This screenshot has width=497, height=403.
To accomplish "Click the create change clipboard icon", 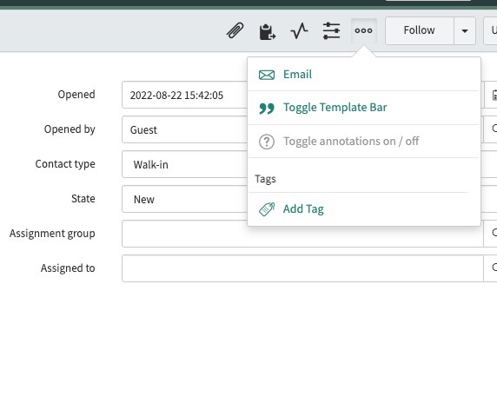I will coord(268,31).
